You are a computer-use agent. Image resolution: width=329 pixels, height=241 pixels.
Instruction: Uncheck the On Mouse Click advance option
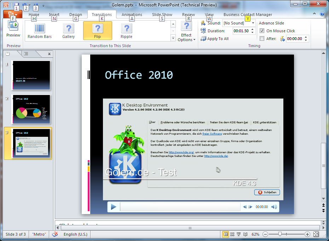pos(262,31)
